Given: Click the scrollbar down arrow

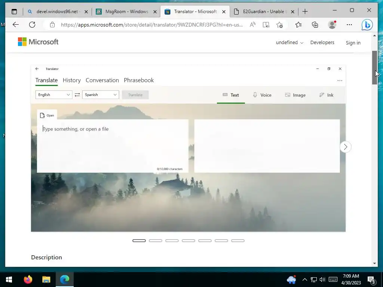Looking at the screenshot, I should click(x=375, y=263).
